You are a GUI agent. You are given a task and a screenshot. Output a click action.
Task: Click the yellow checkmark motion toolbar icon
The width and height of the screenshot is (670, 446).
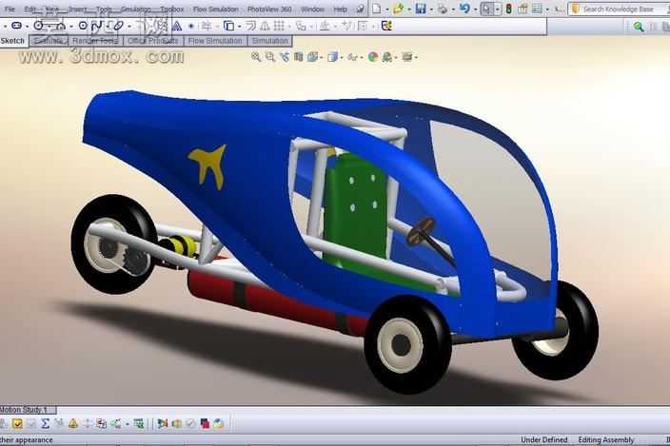click(17, 424)
